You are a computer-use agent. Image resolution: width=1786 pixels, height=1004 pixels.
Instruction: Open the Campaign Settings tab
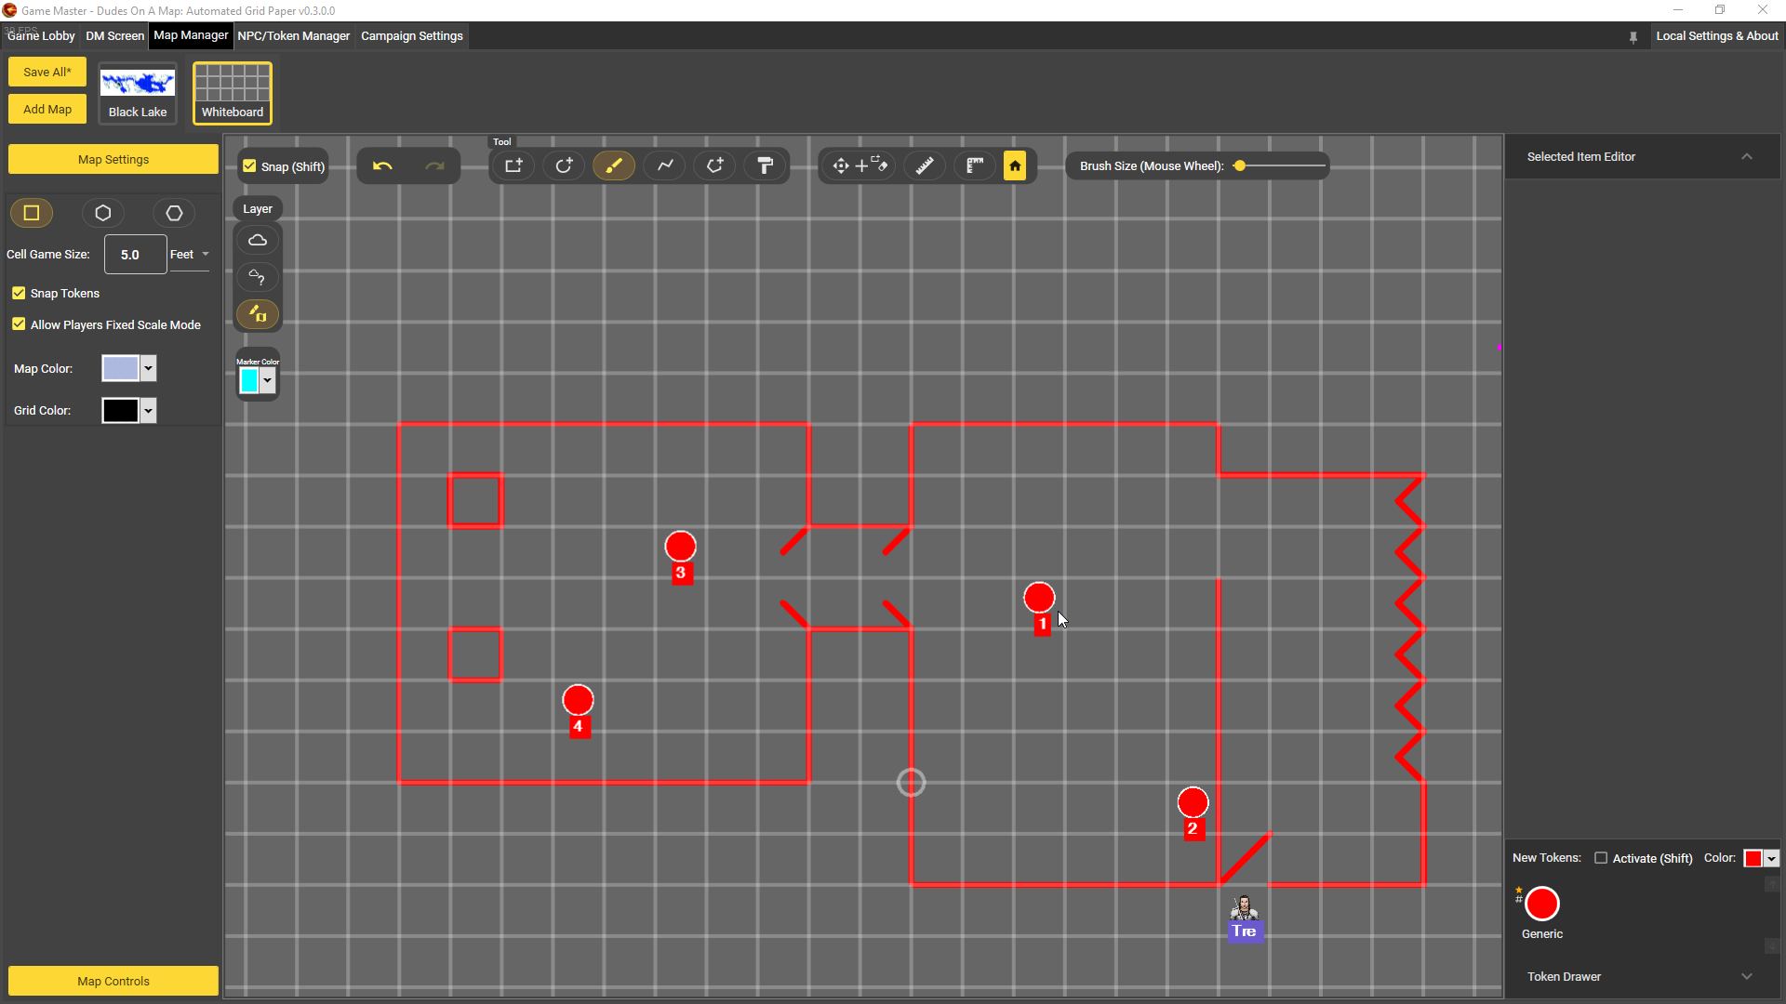412,36
